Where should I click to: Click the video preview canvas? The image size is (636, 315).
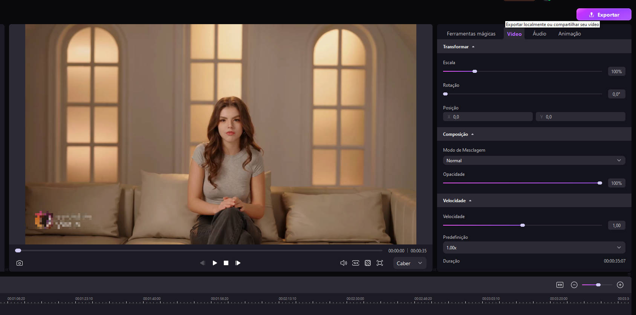[x=221, y=134]
